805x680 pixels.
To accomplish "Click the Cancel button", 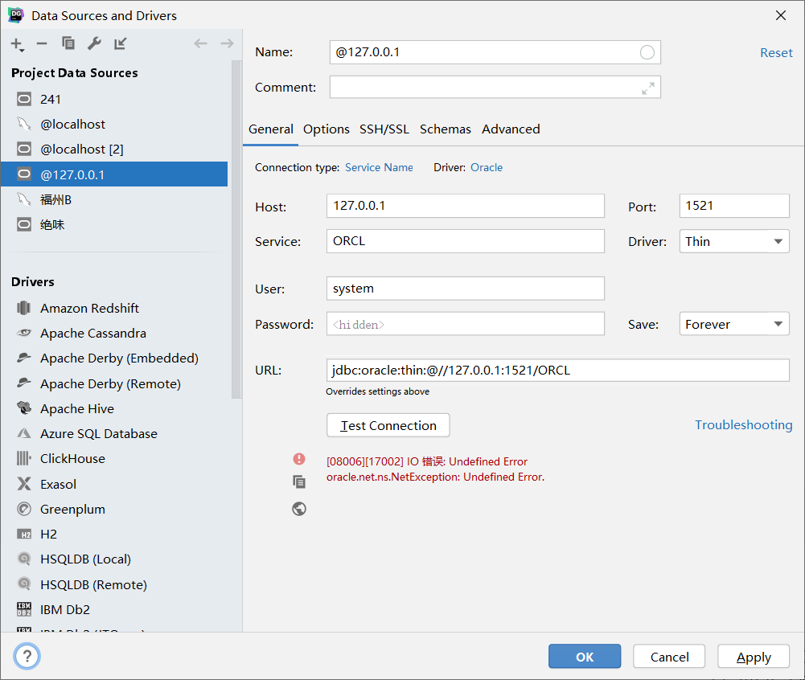I will click(669, 657).
